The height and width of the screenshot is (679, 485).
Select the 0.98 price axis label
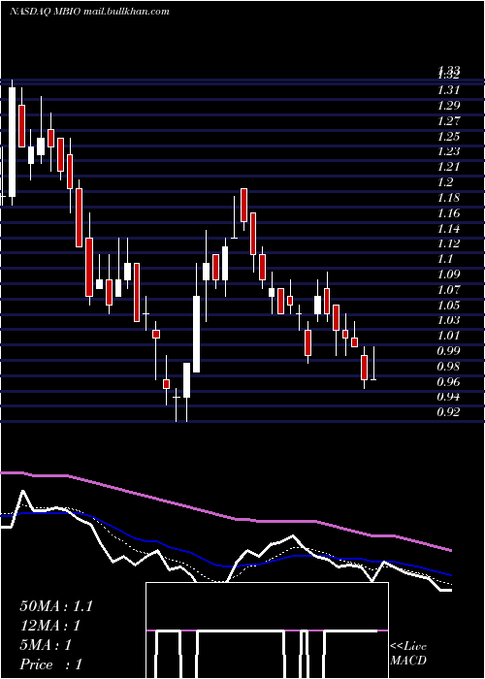pyautogui.click(x=449, y=367)
